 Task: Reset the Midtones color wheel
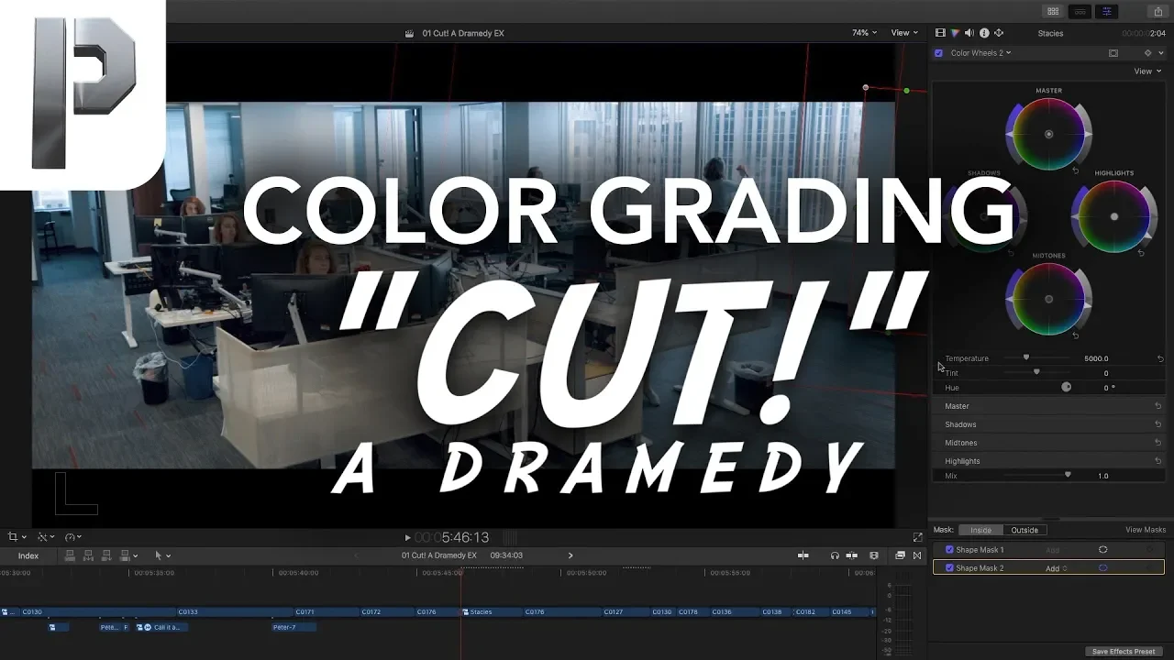point(1076,335)
